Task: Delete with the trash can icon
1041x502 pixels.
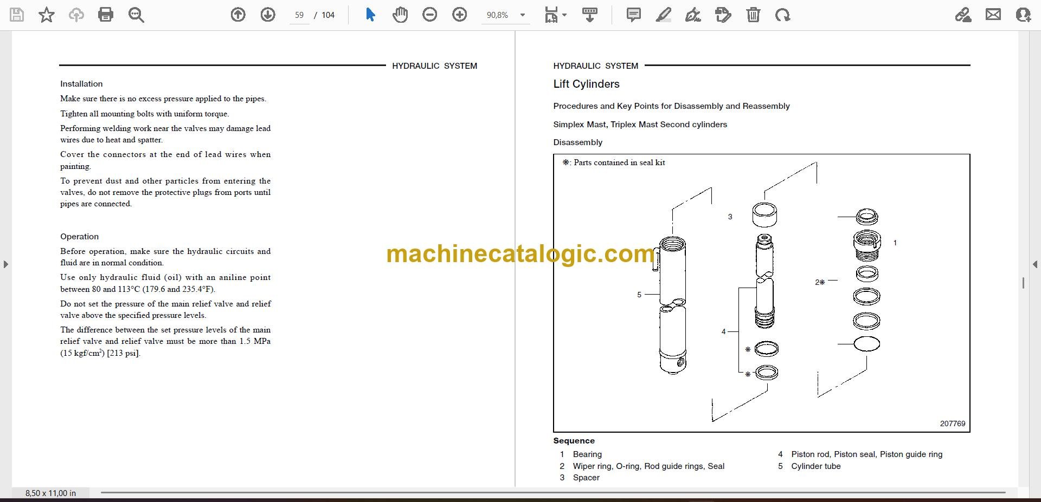Action: coord(753,15)
